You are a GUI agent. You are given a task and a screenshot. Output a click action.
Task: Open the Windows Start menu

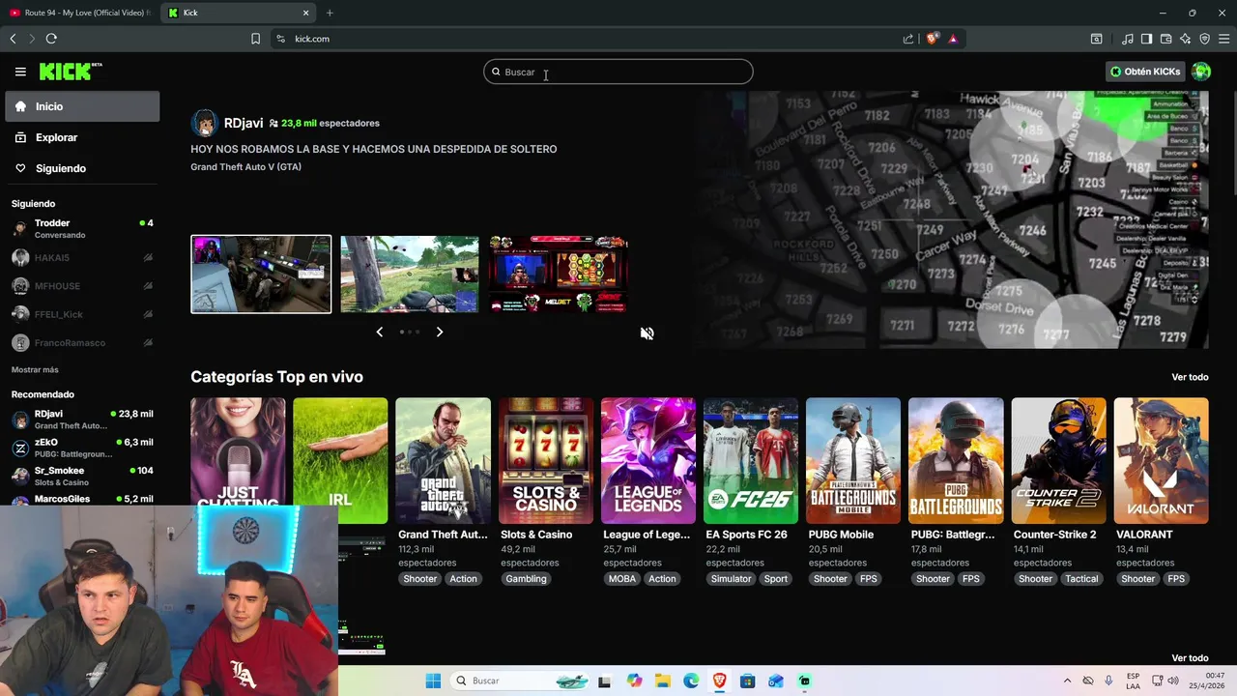(x=433, y=681)
